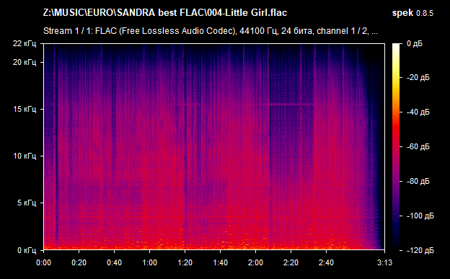
Task: Click the '15 кГц' frequency axis label
Action: [25, 109]
